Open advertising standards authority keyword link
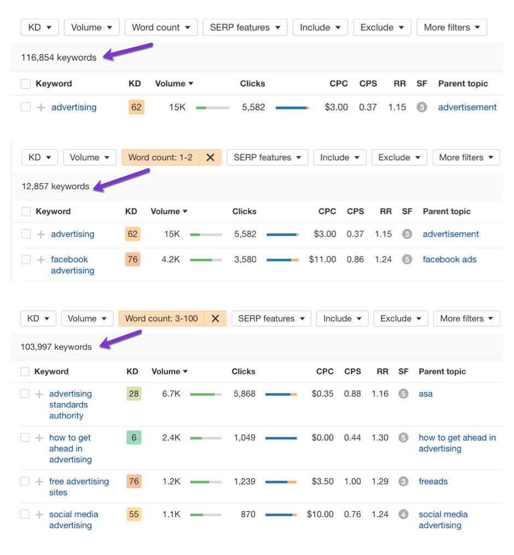 pos(71,405)
